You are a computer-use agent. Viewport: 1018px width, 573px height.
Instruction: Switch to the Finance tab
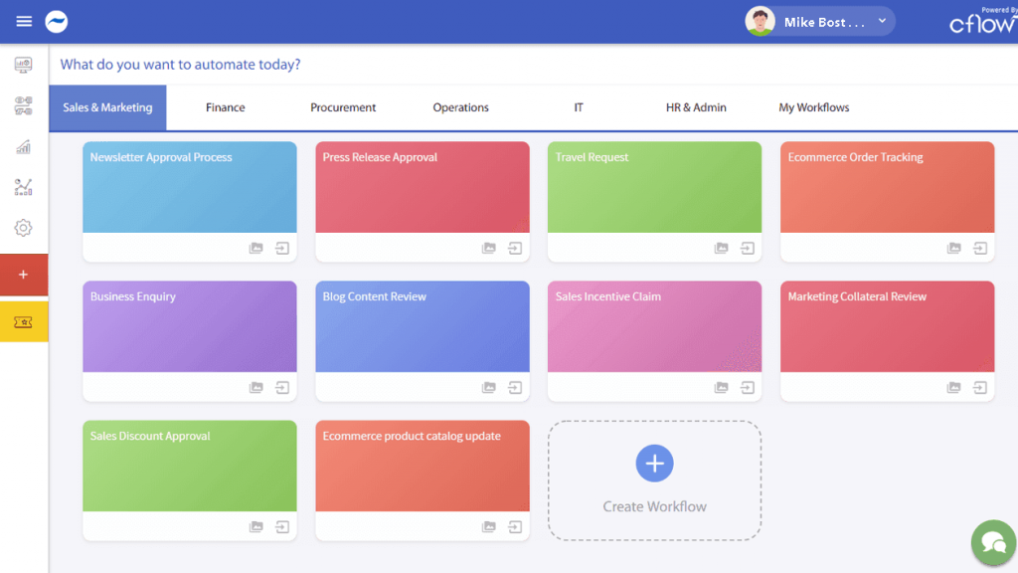tap(225, 107)
